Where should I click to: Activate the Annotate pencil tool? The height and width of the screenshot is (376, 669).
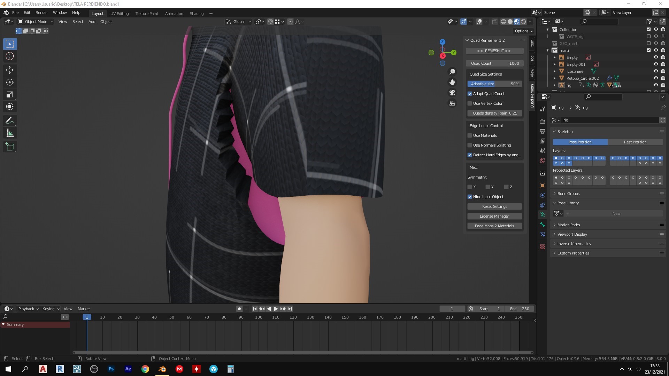10,121
